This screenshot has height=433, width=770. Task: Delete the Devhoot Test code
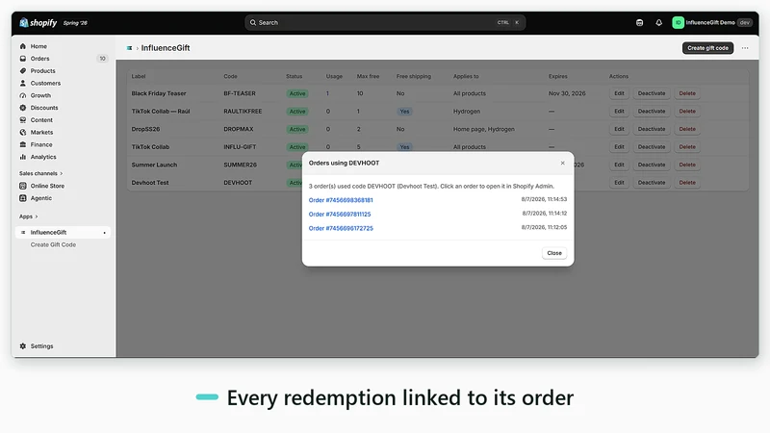coord(687,183)
